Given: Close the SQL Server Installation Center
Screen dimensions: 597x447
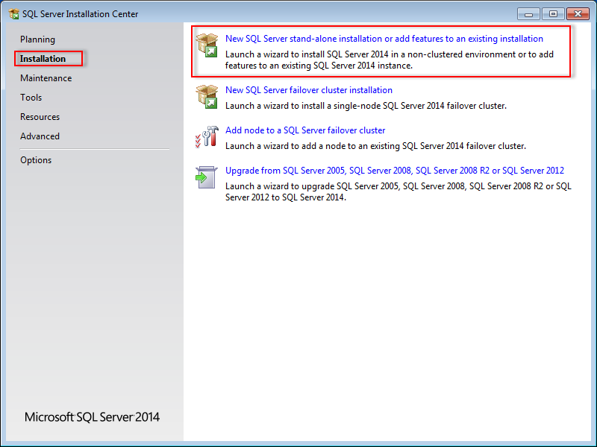Looking at the screenshot, I should (578, 14).
